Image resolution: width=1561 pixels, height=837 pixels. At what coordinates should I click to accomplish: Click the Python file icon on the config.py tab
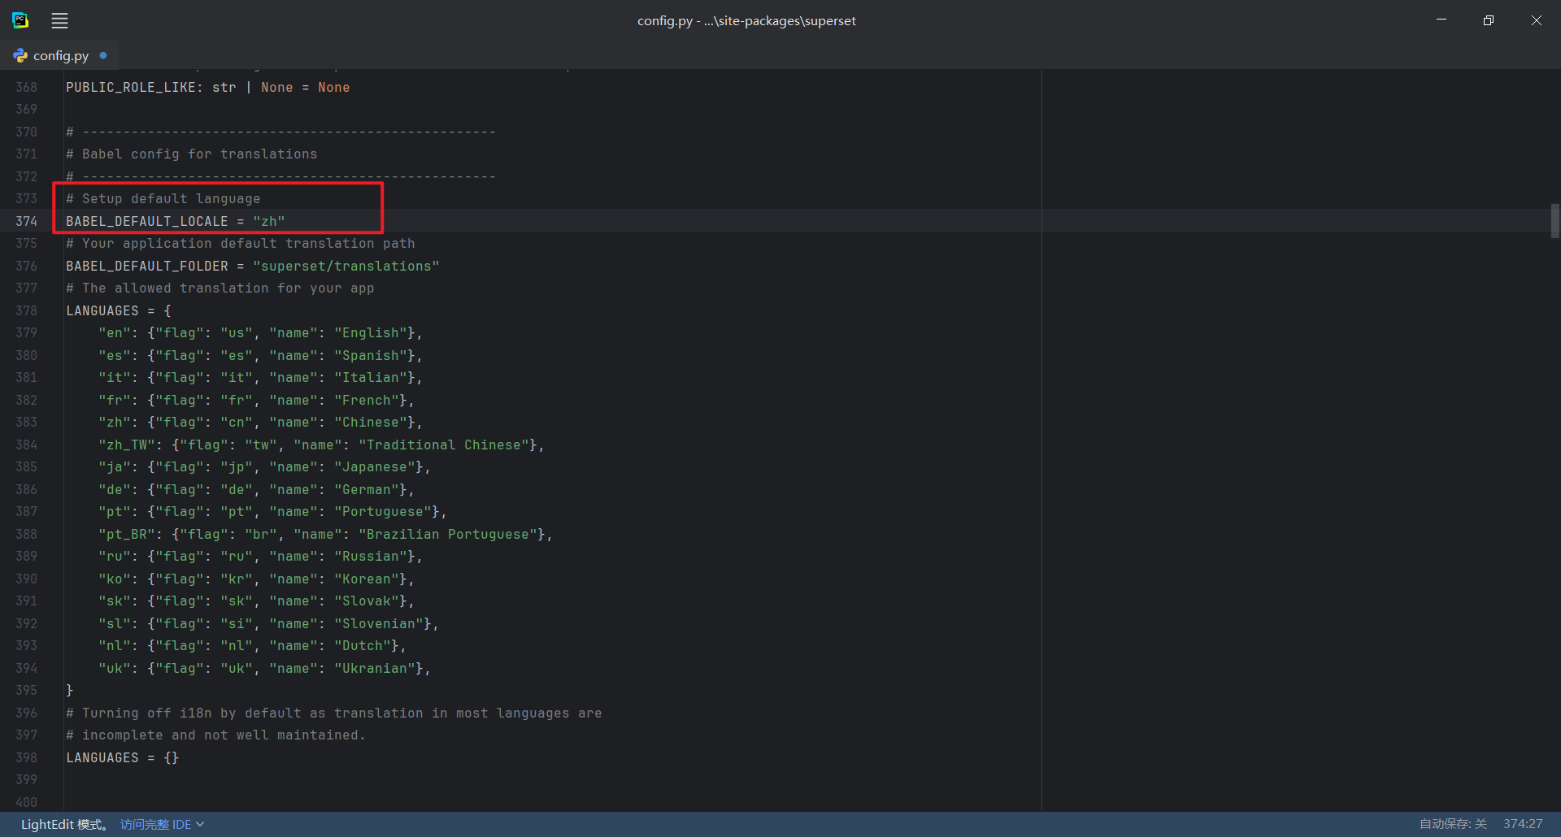tap(20, 55)
